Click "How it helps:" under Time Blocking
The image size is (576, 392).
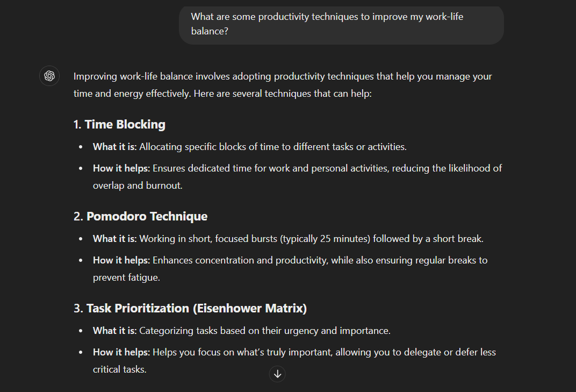[x=121, y=168]
